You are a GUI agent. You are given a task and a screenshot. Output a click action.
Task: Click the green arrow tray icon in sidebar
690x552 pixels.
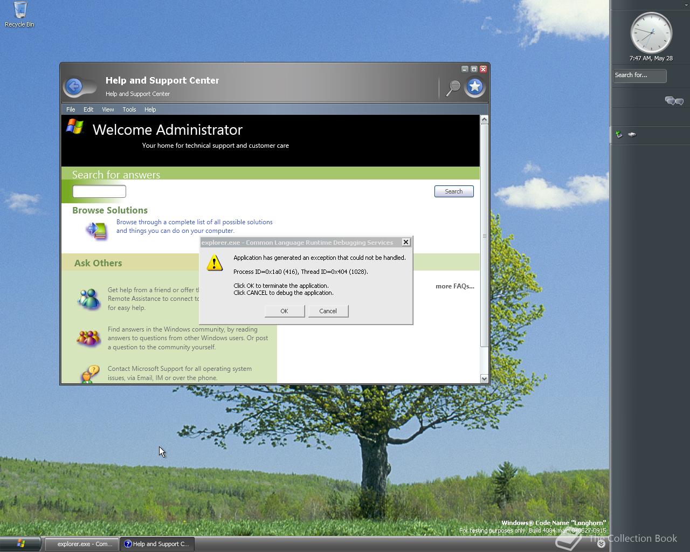(x=619, y=134)
